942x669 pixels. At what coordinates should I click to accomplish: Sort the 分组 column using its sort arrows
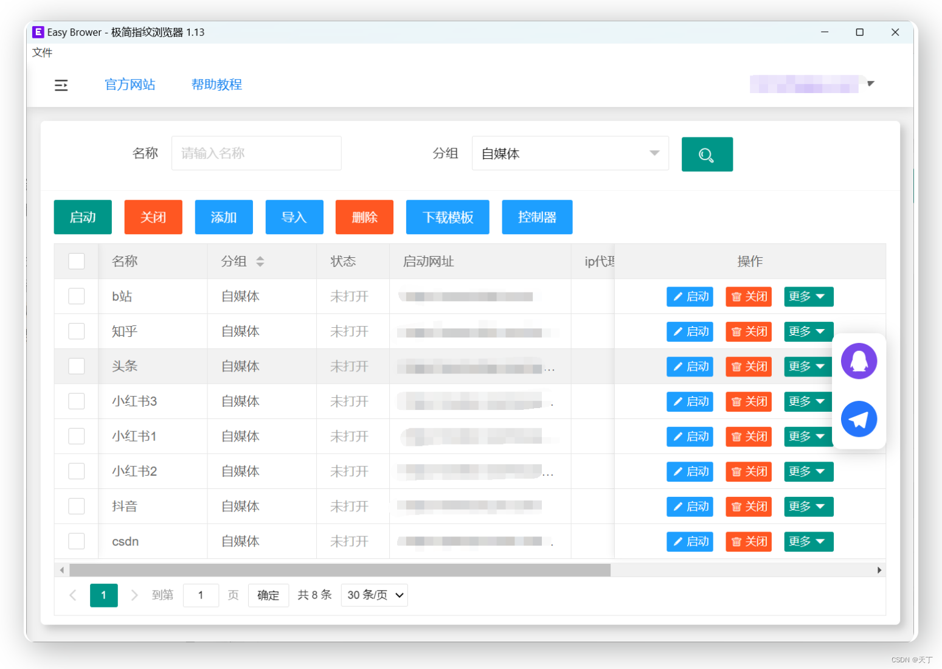point(261,261)
